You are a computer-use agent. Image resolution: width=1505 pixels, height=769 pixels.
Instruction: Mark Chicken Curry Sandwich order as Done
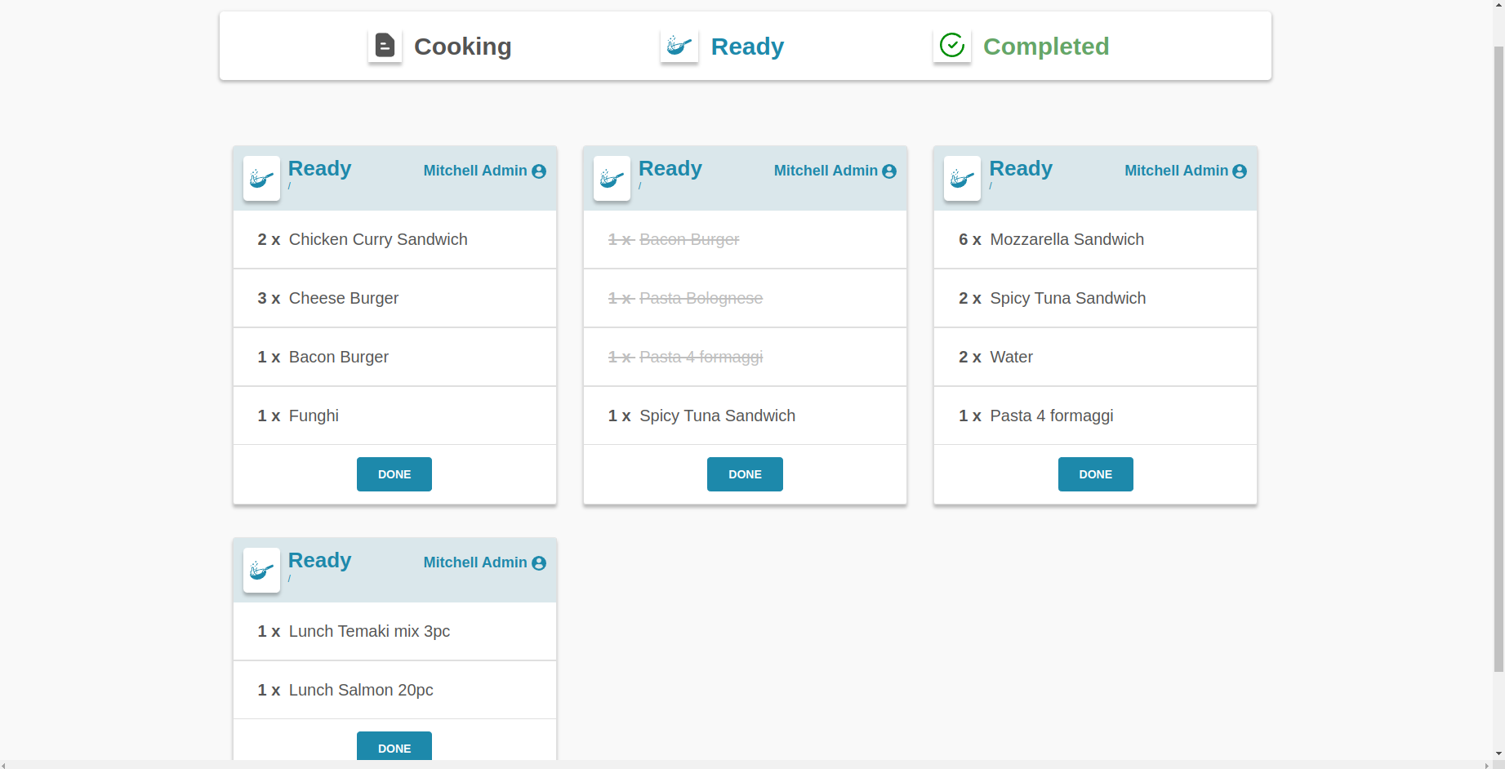click(x=394, y=474)
